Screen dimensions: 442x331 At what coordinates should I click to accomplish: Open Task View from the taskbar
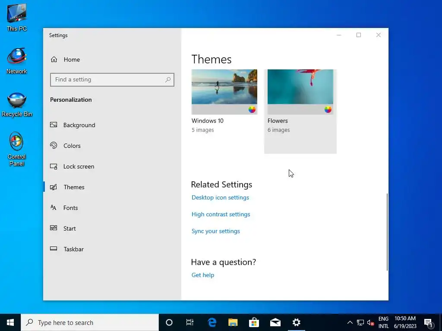[190, 322]
